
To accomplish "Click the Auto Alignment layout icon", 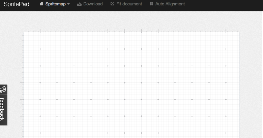I will (x=151, y=4).
